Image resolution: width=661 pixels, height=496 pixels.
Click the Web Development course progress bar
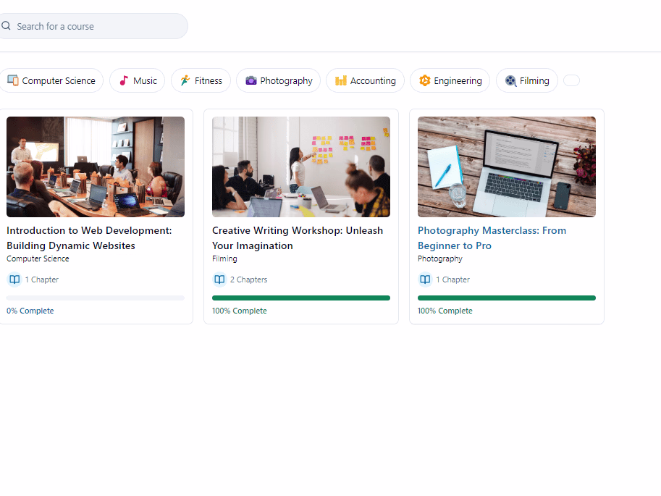tap(96, 298)
